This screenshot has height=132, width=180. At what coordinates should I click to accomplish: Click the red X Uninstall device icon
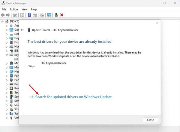point(62,15)
